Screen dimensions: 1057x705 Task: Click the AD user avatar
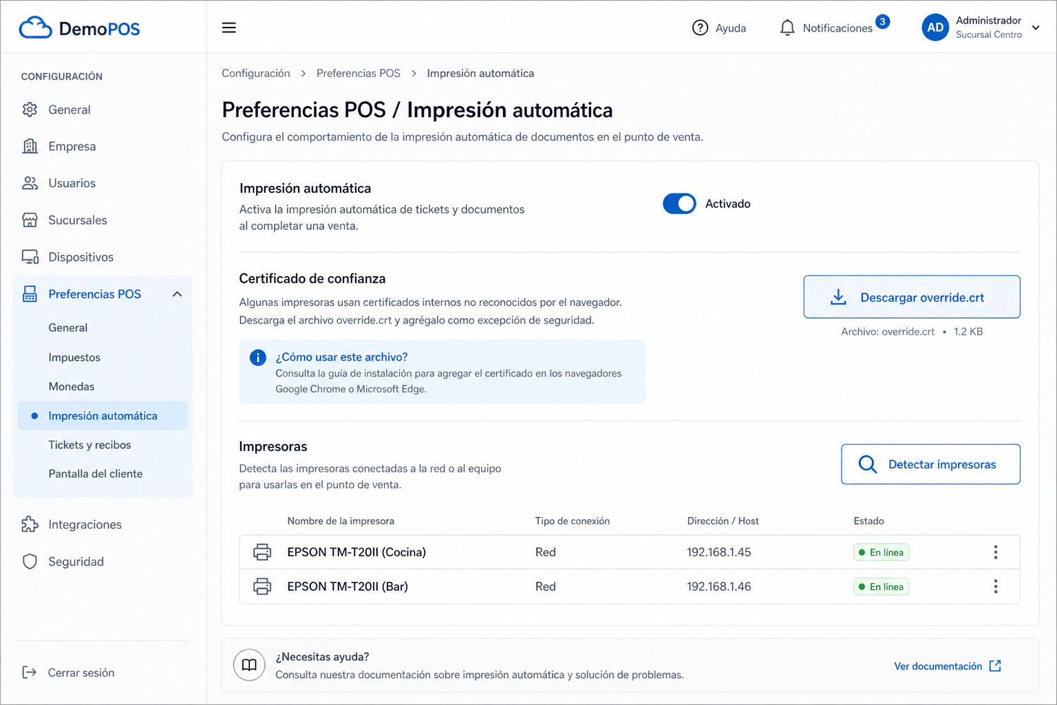pos(935,28)
